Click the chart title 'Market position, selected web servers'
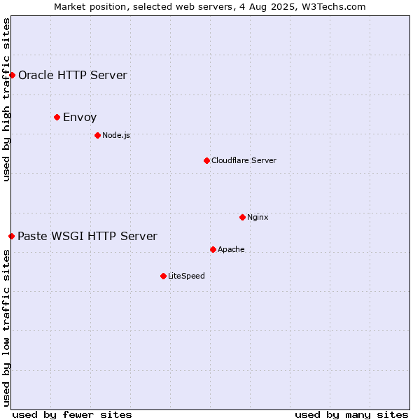420x420 pixels. [143, 7]
